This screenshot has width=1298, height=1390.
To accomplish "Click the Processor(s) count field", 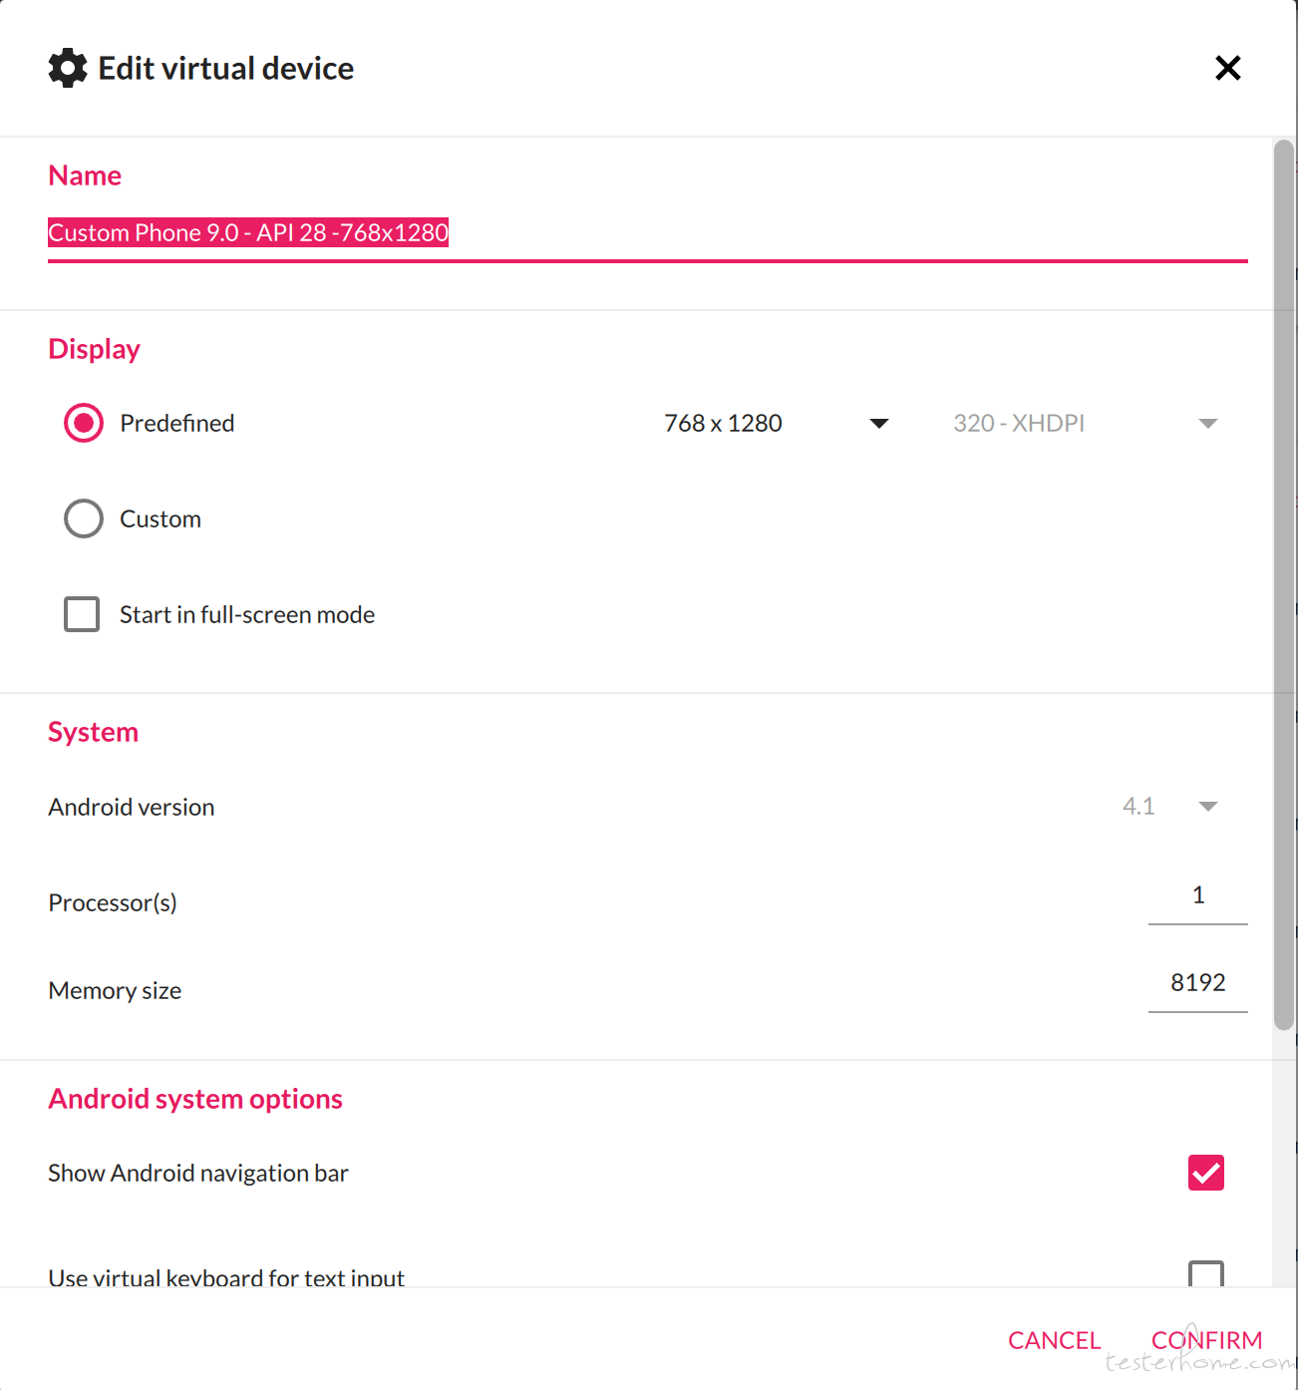I will click(x=1198, y=895).
